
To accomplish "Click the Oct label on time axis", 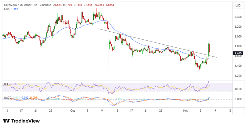I will 73,110.
